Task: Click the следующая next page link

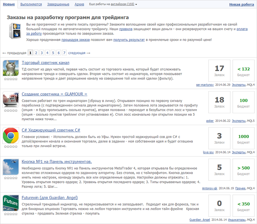Action: pyautogui.click(x=79, y=53)
